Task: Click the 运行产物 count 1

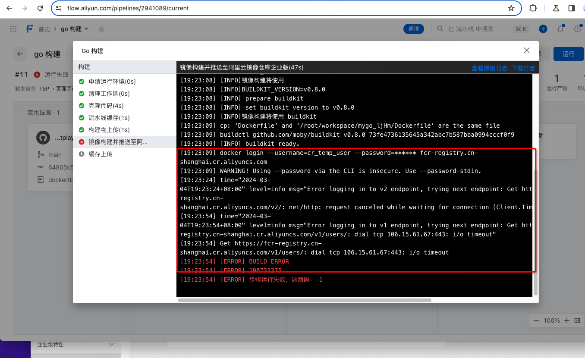Action: (x=557, y=78)
